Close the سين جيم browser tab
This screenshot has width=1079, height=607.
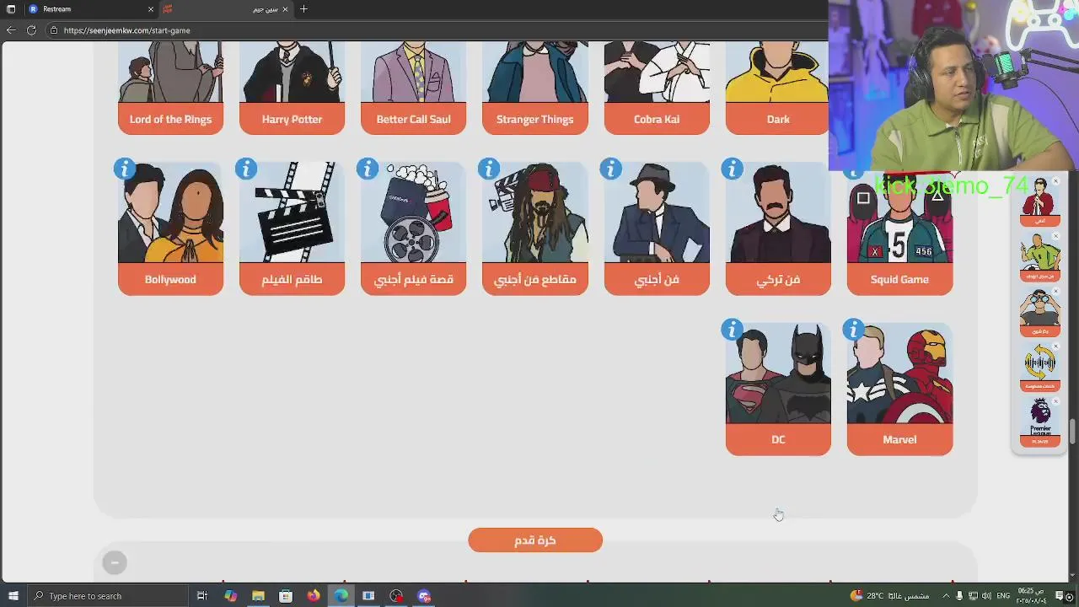[x=285, y=9]
